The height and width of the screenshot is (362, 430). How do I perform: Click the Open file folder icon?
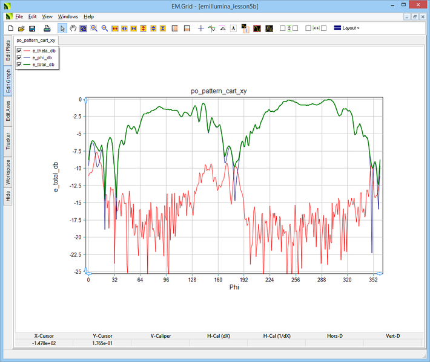[x=21, y=28]
